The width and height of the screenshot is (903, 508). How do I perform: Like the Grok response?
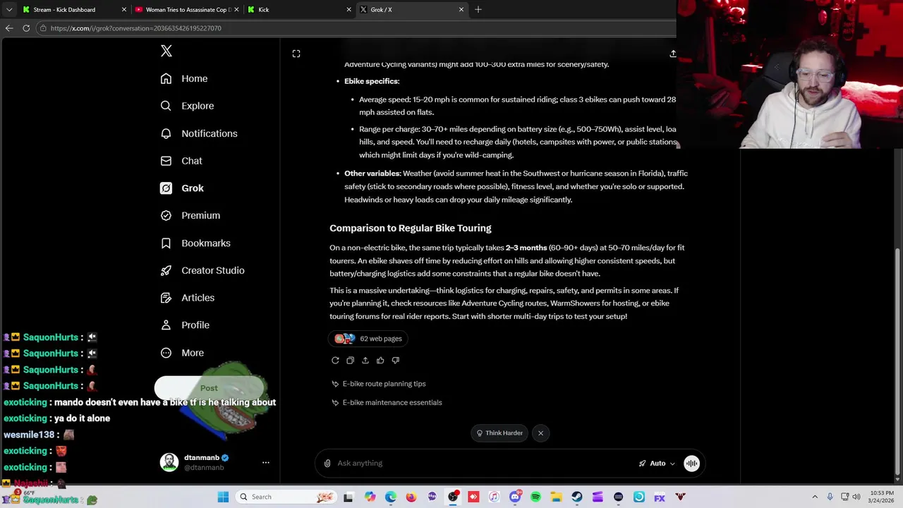380,361
